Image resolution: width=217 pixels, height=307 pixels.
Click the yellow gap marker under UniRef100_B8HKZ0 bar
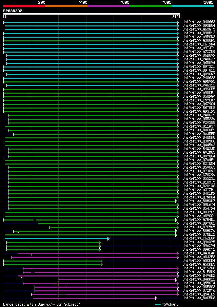tap(18, 232)
